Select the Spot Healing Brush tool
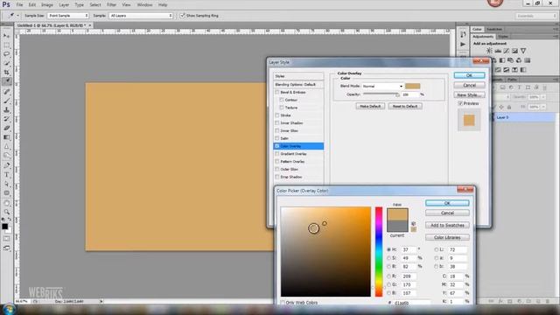560x315 pixels. [x=6, y=92]
